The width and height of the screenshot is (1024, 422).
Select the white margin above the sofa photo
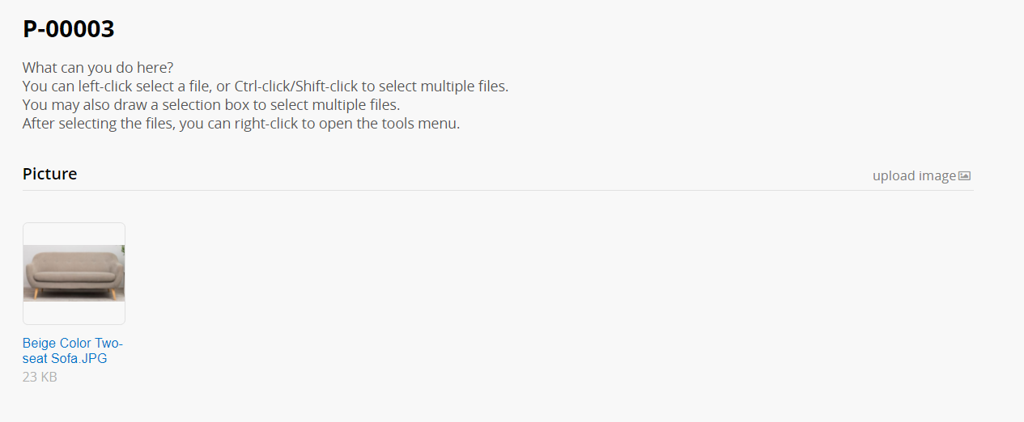point(74,234)
